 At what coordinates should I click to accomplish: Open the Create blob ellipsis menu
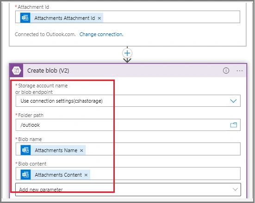[240, 71]
